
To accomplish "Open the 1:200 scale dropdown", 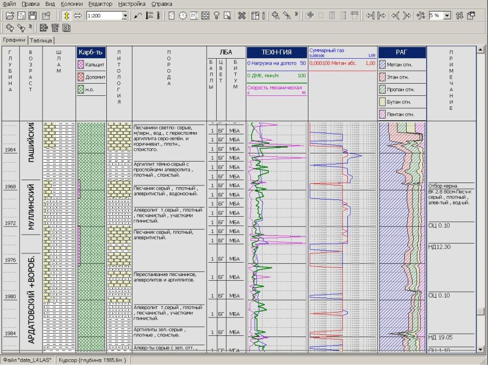I will click(x=124, y=16).
